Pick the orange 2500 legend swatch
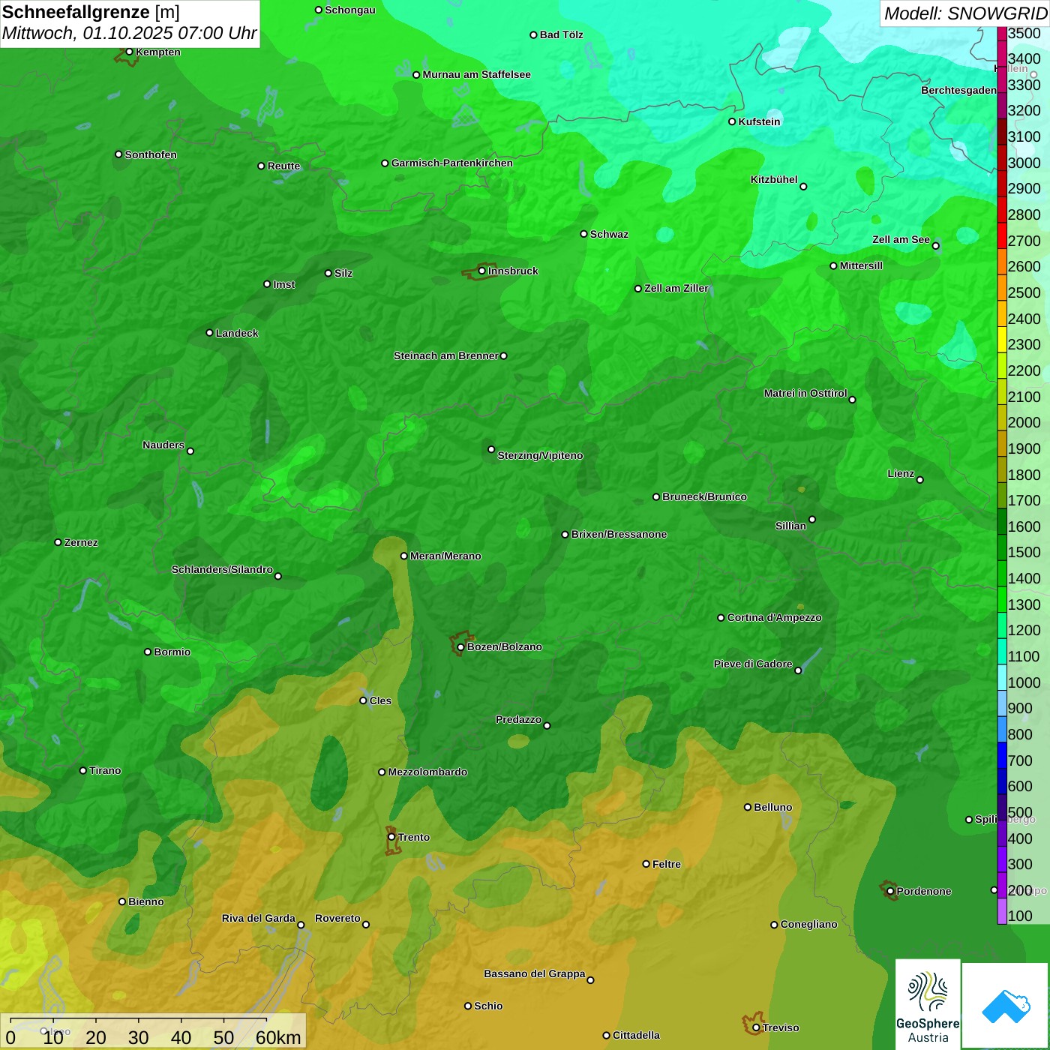 tap(1002, 288)
